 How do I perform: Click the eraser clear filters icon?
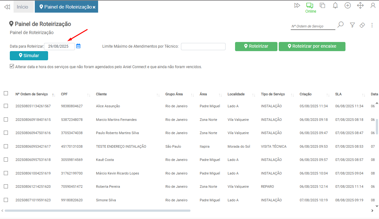(x=362, y=25)
